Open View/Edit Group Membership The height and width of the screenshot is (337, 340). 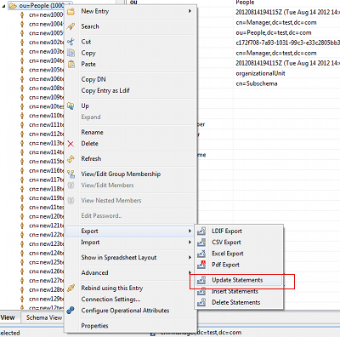(121, 174)
